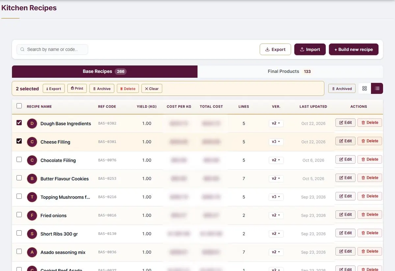Switch to Base Recipes tab
The image size is (395, 271).
[105, 72]
